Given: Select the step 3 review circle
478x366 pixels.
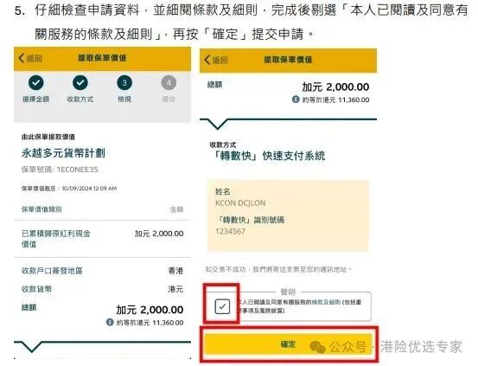Looking at the screenshot, I should coord(124,83).
